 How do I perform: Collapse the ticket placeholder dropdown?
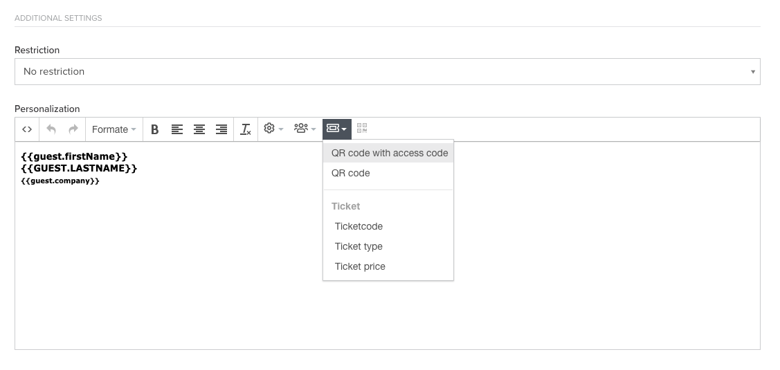click(x=336, y=129)
